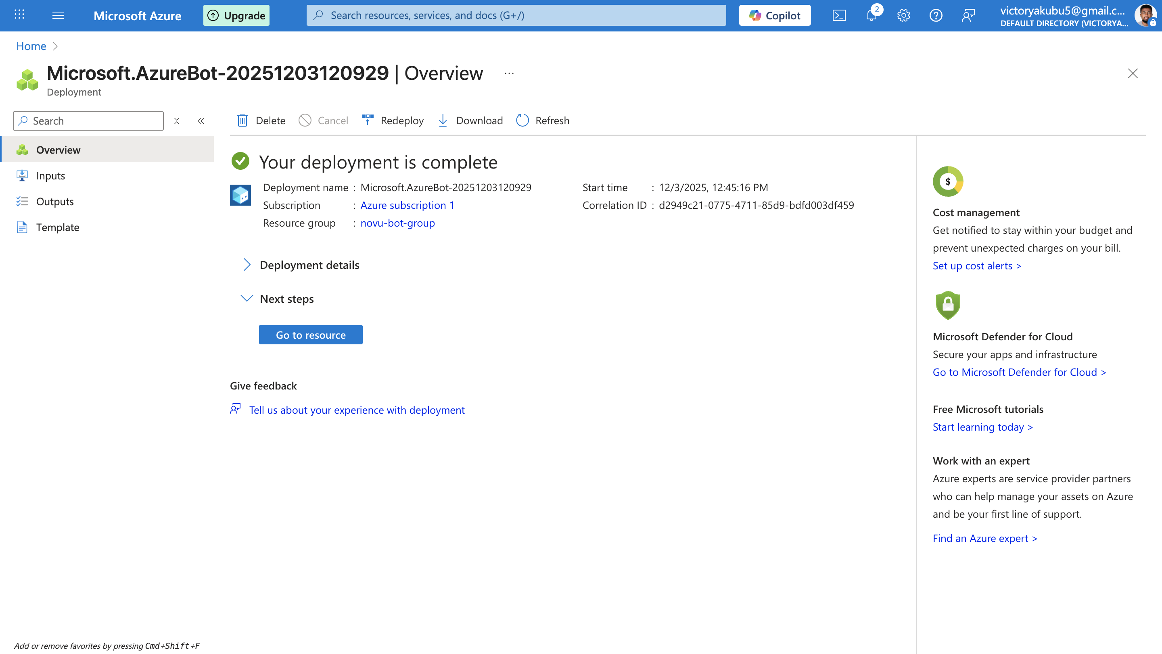Open the Azure portal hamburger menu
The height and width of the screenshot is (654, 1162).
point(58,16)
